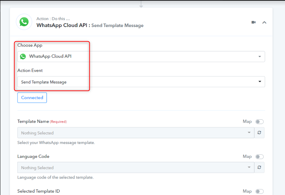Click the 'Selected Template ID' label
The image size is (285, 195).
pyautogui.click(x=38, y=191)
